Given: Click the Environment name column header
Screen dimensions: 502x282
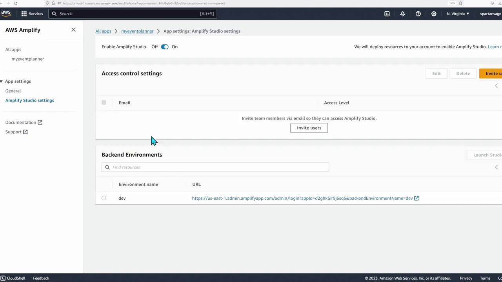Looking at the screenshot, I should [x=138, y=184].
